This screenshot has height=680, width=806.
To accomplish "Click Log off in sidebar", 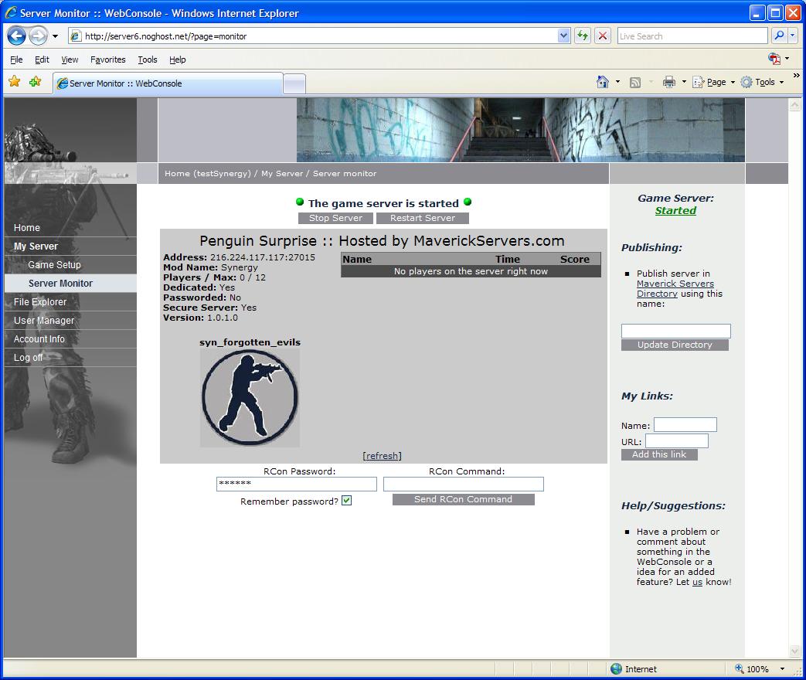I will pos(29,357).
